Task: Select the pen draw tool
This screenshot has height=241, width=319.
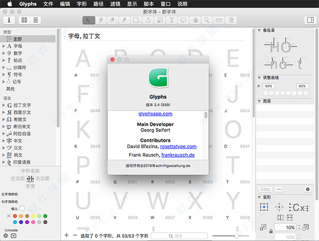Action: [100, 20]
